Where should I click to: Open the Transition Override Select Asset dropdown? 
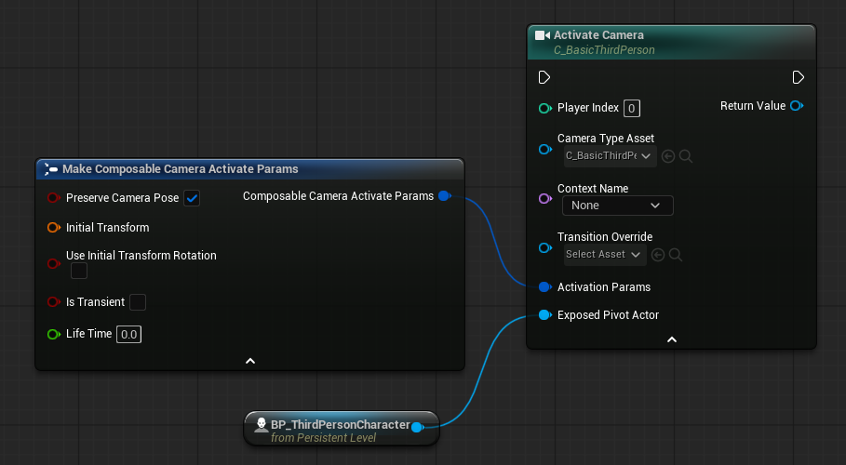pos(604,255)
